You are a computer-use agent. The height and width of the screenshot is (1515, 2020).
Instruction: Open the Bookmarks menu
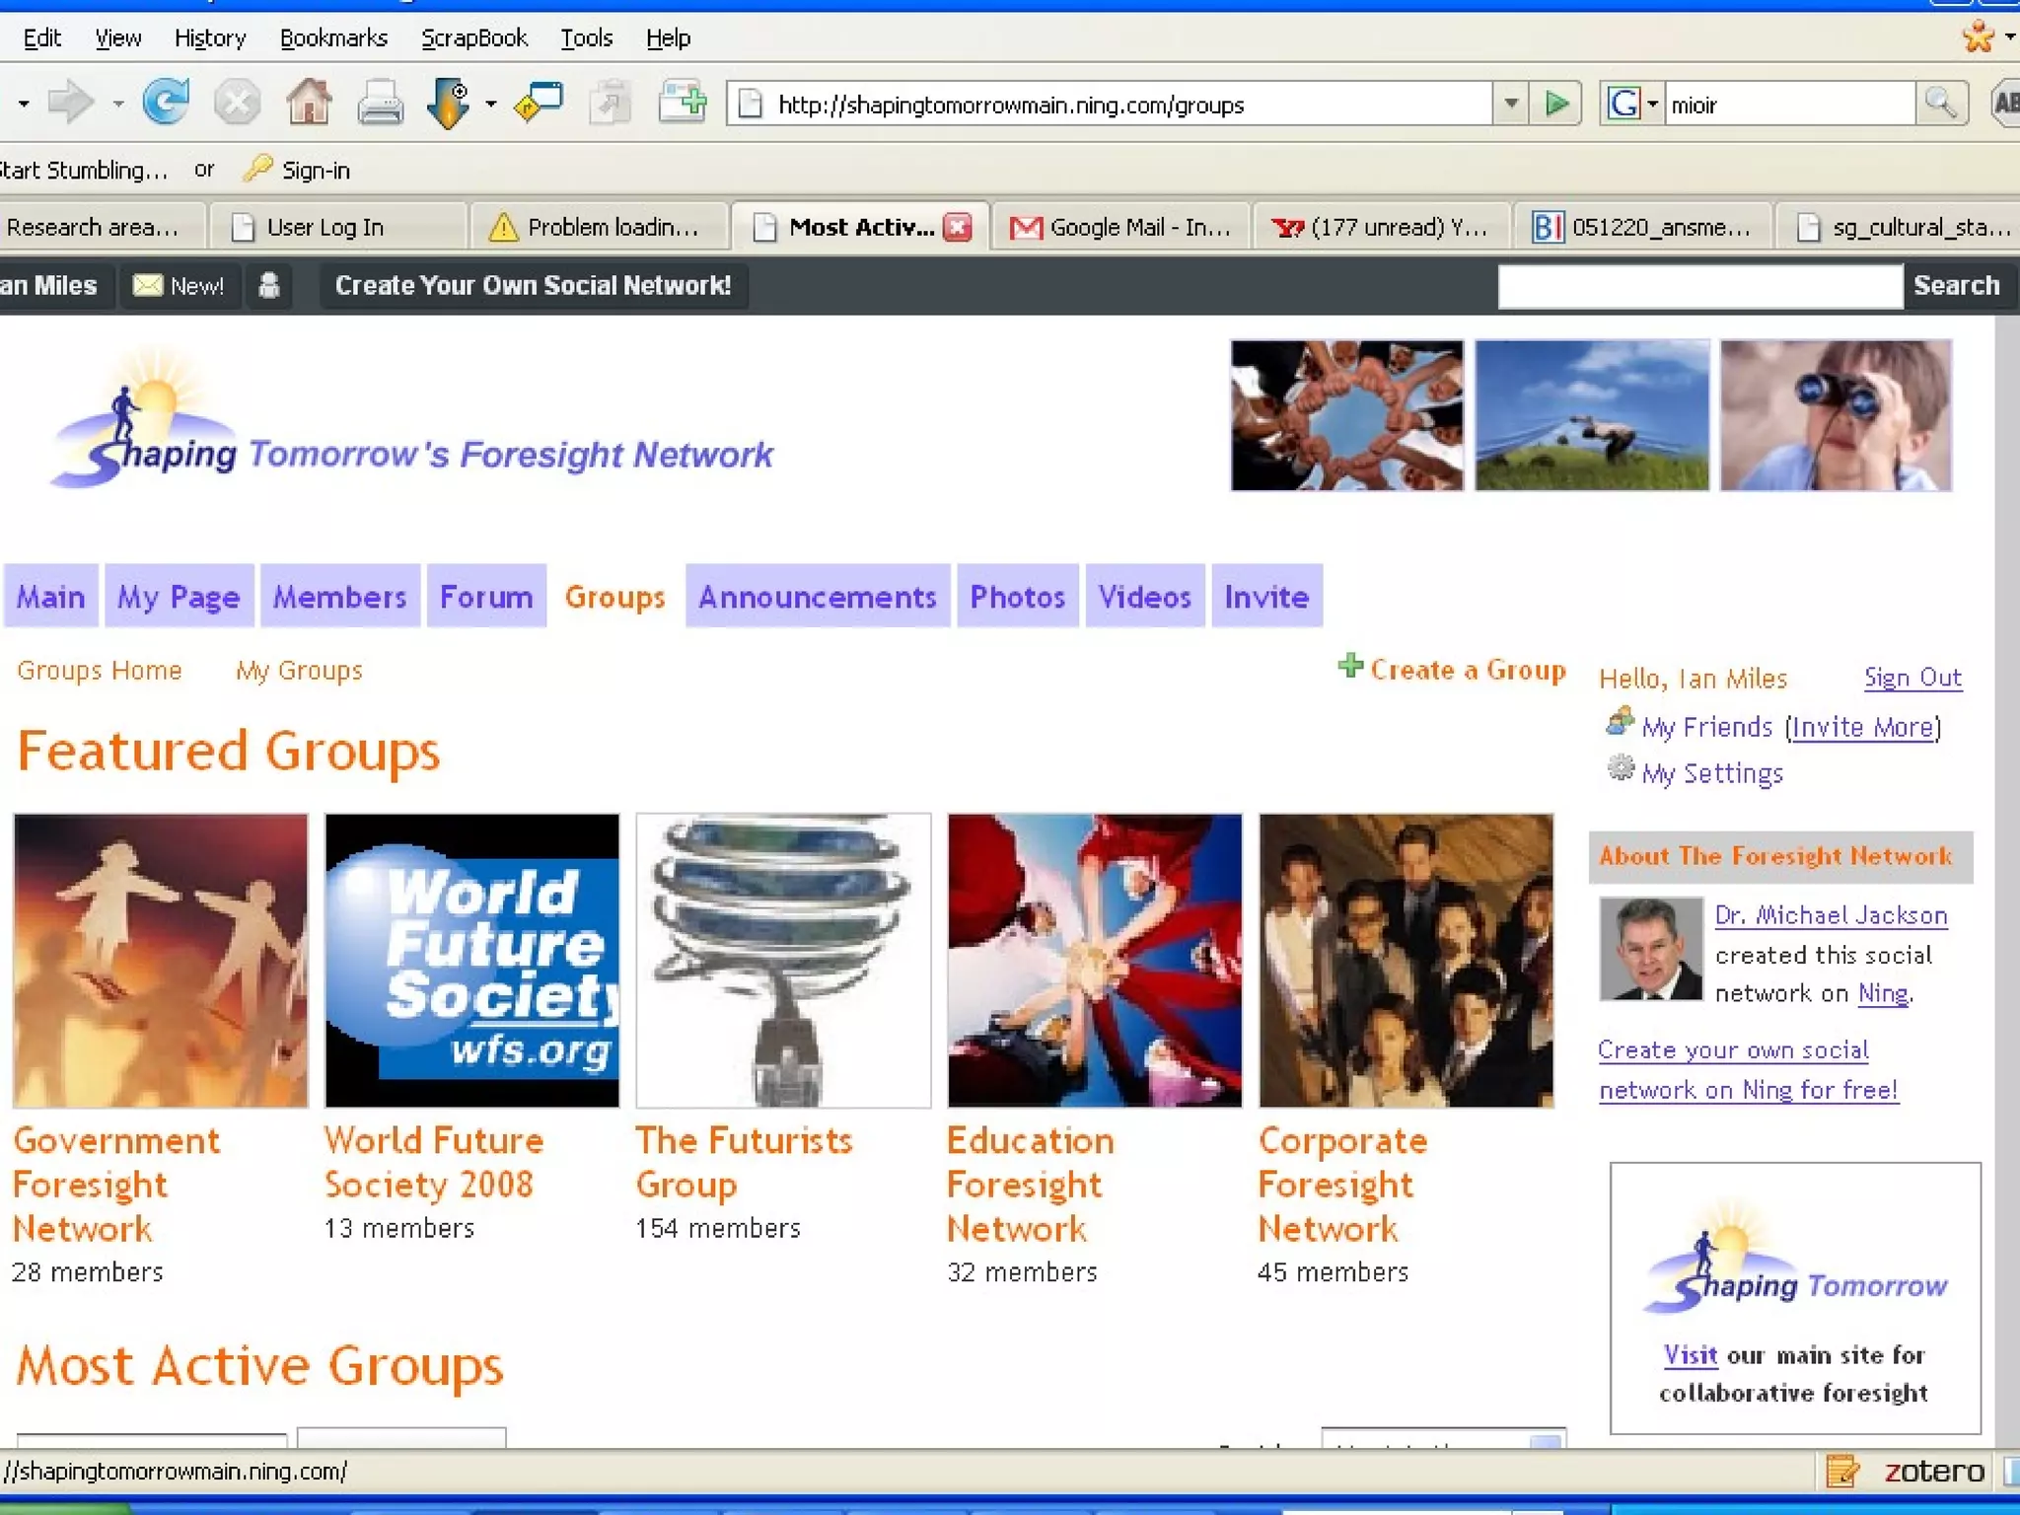(x=333, y=38)
